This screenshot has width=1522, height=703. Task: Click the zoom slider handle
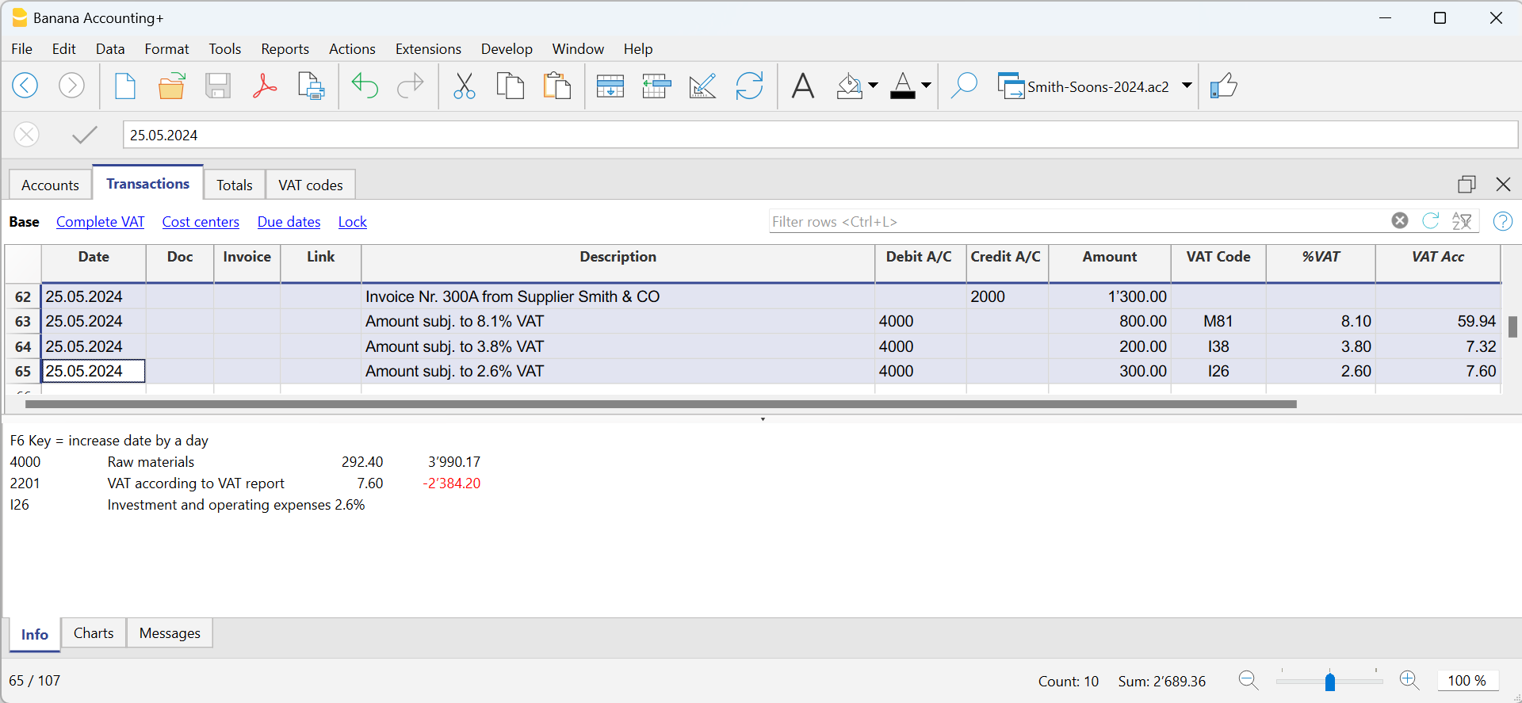(x=1330, y=681)
